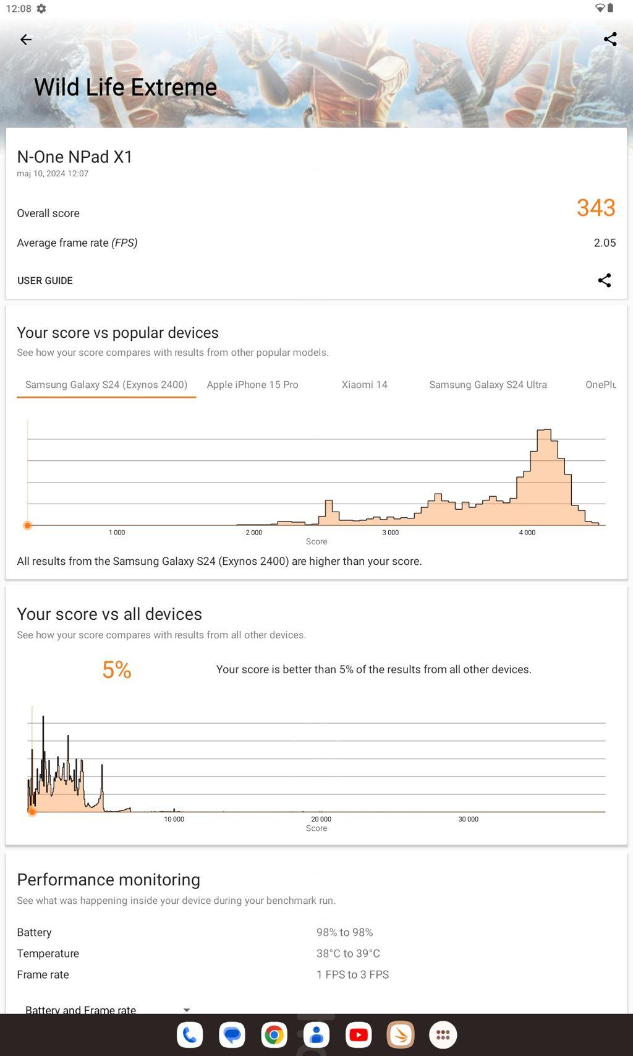Tap the back arrow icon
The image size is (633, 1056).
[x=26, y=40]
